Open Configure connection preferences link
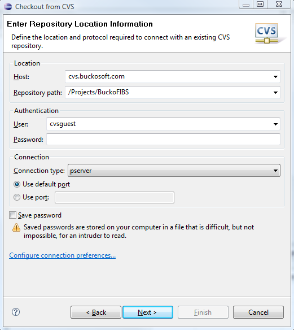This screenshot has width=294, height=330. (63, 255)
